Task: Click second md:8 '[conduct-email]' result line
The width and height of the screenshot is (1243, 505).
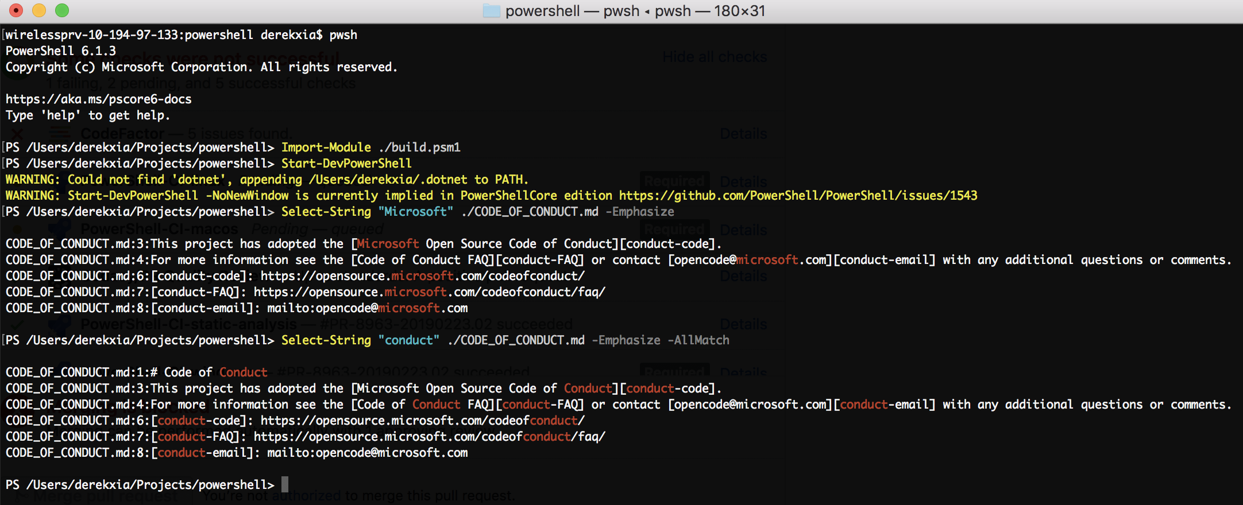Action: (237, 453)
